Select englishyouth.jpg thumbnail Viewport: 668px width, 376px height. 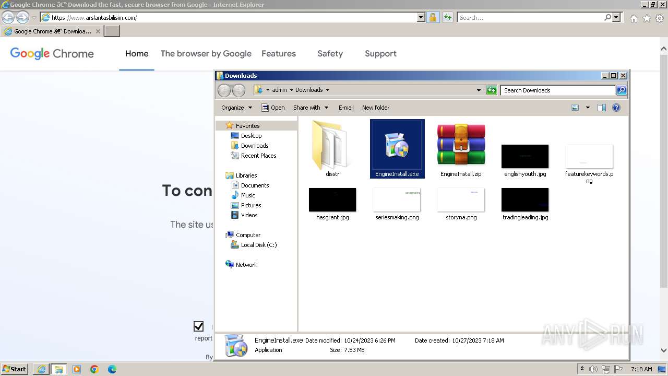pyautogui.click(x=525, y=156)
